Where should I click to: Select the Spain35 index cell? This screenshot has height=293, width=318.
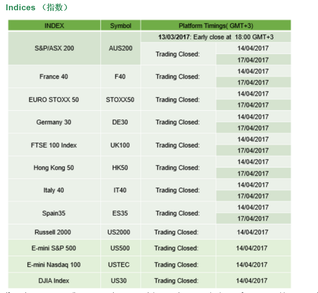pos(55,213)
